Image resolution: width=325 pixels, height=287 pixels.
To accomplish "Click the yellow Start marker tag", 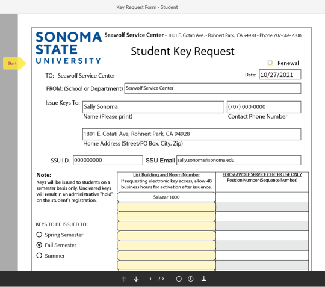I will click(14, 63).
